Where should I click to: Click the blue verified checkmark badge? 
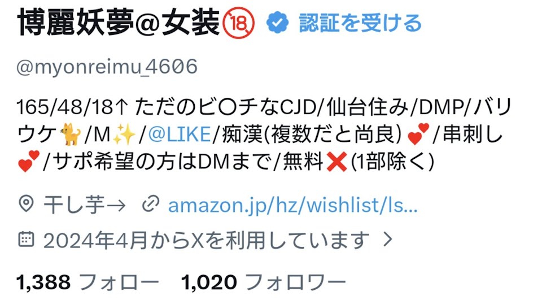[x=278, y=23]
